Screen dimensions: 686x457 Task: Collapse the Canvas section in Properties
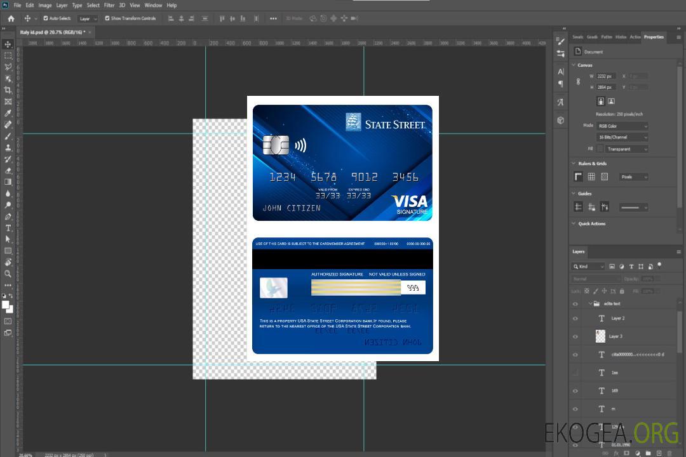[574, 65]
